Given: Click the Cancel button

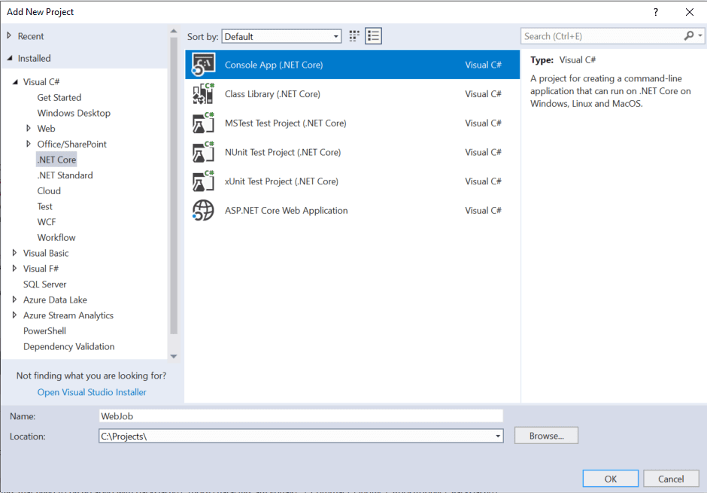Looking at the screenshot, I should [671, 479].
